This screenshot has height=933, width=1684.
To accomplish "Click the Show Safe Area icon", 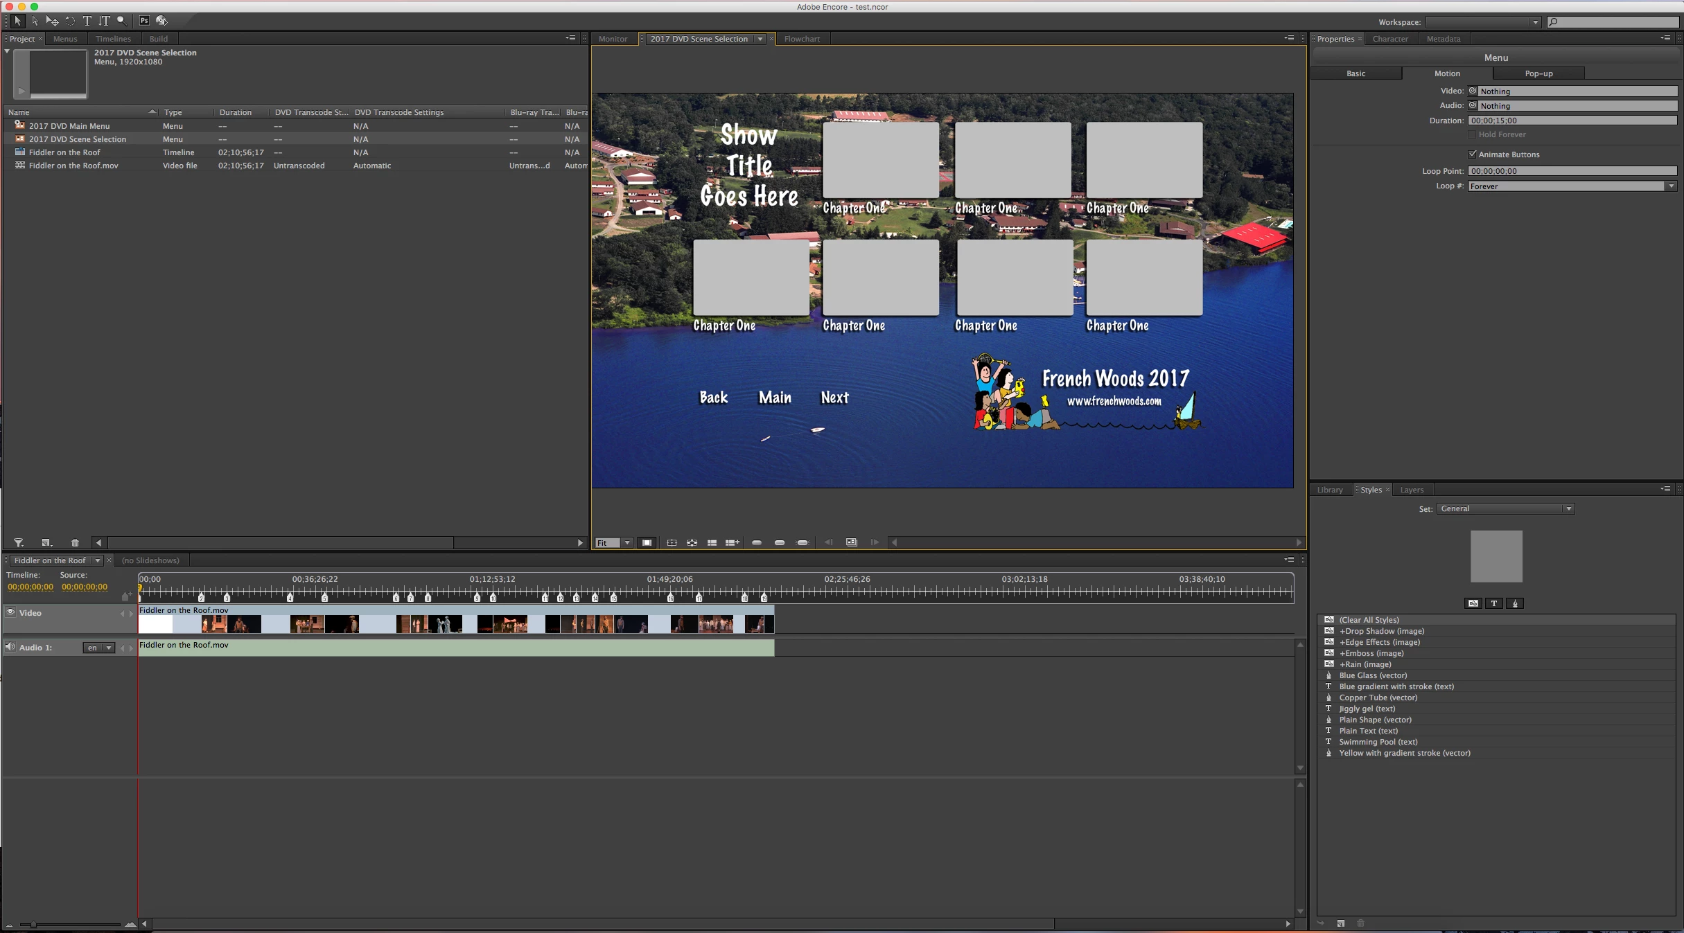I will (x=672, y=542).
